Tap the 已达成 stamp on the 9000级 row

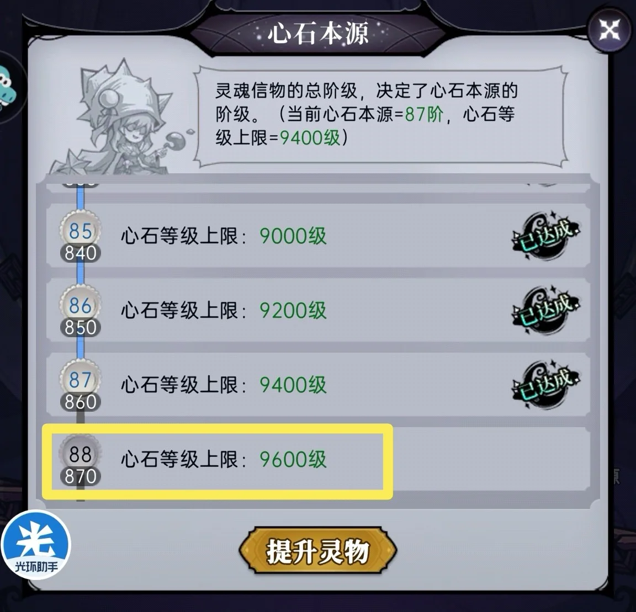546,236
